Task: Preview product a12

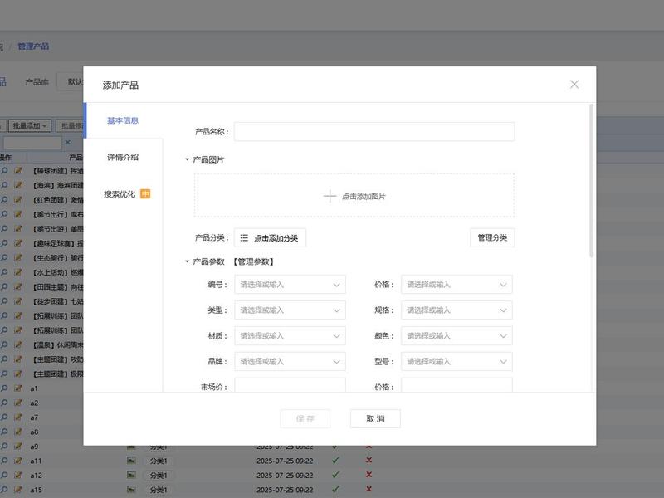Action: [4, 475]
